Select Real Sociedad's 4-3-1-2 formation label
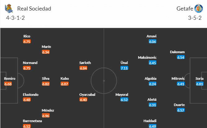Viewport: 207px width, 128px height. click(15, 18)
